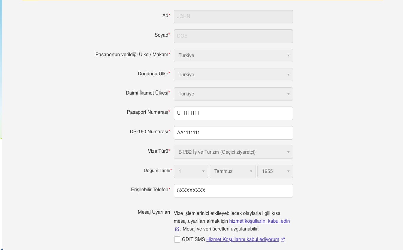Open the 'Vize Türü' visa type dropdown
Viewport: 403px width, 250px height.
click(x=233, y=152)
